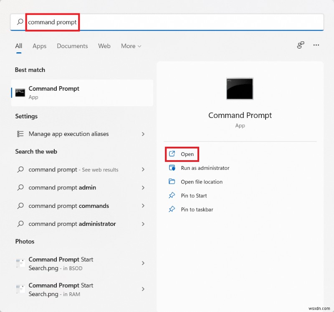Click the account icon near the filter tabs
Viewport: 334px width, 312px height.
[x=301, y=45]
